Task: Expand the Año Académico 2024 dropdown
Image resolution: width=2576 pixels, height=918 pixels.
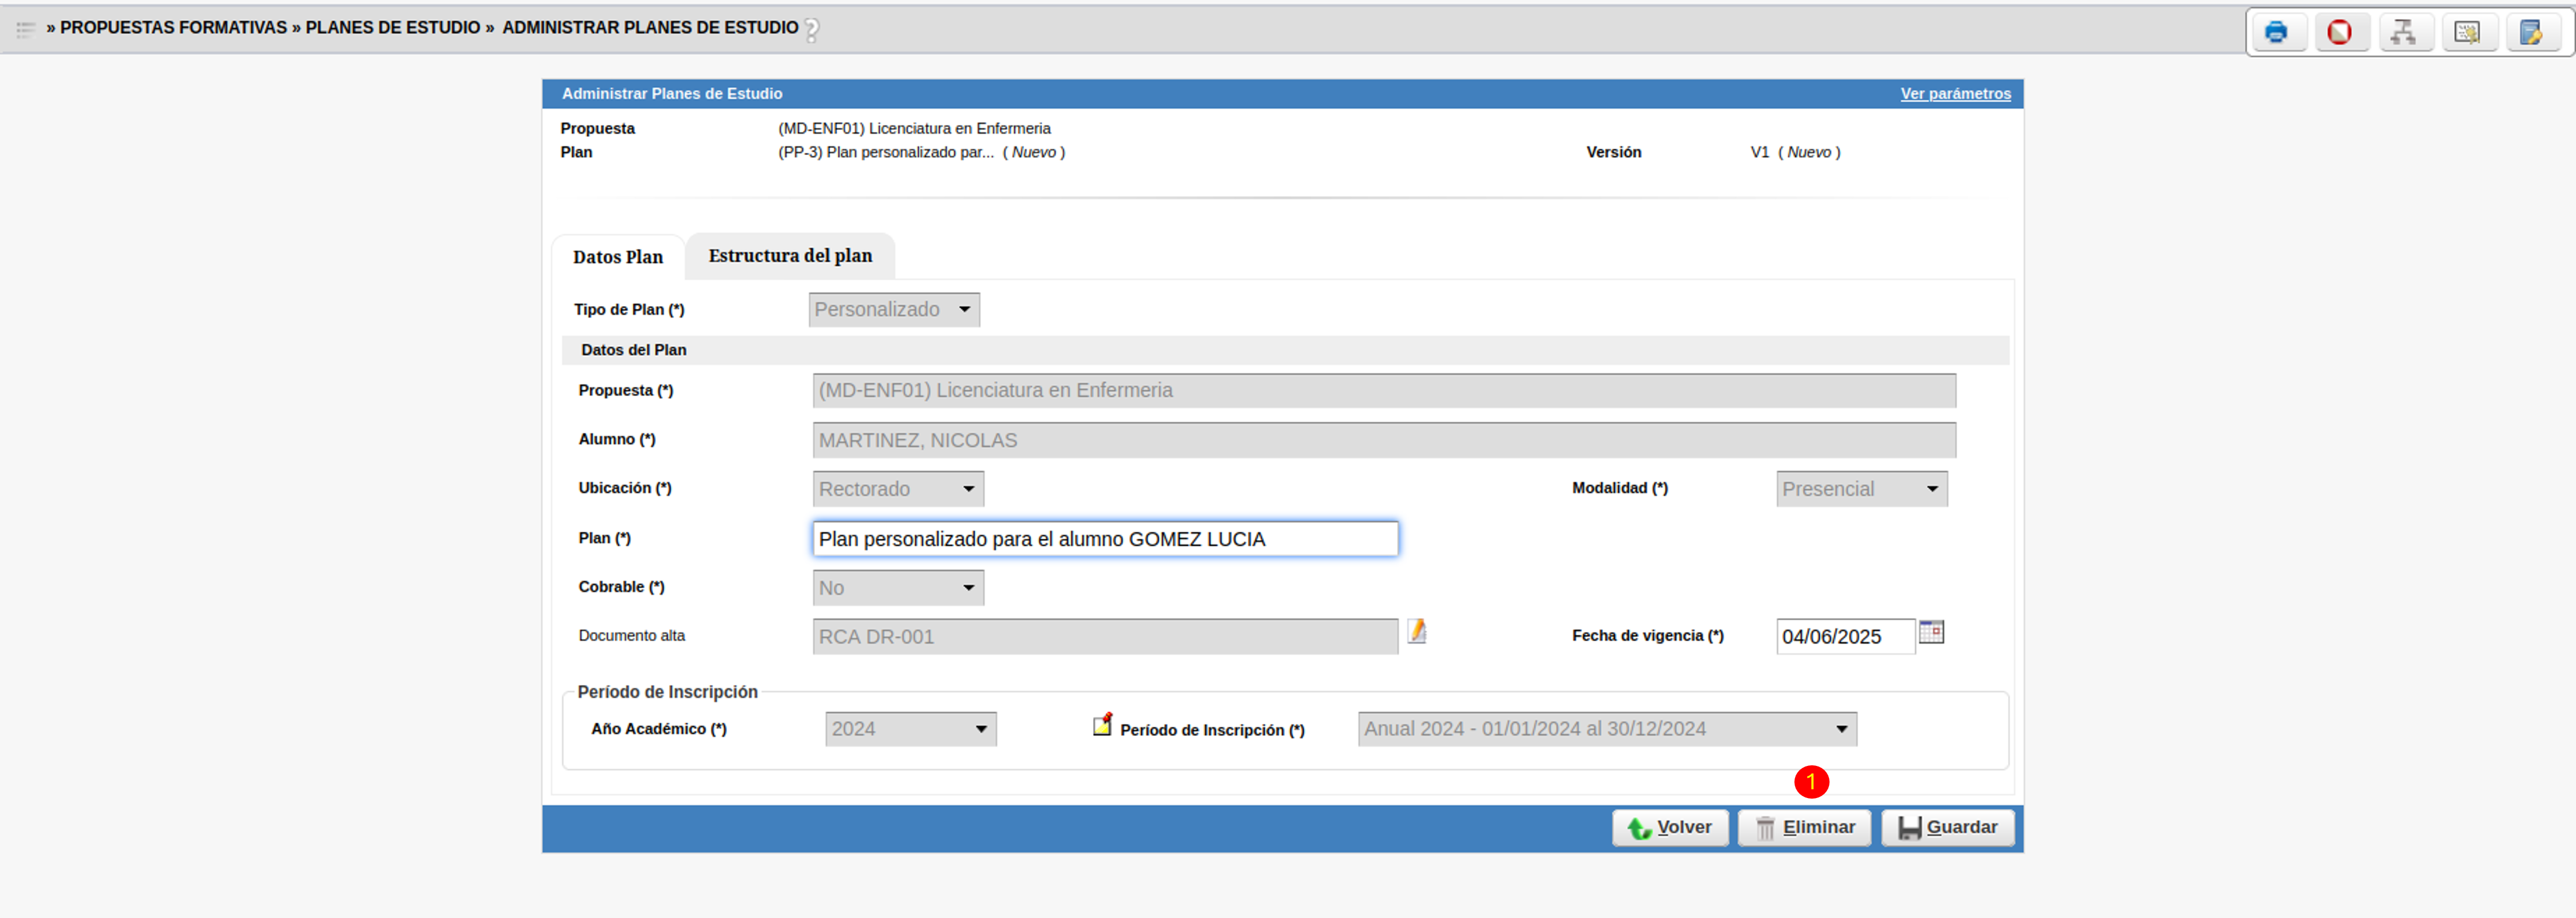Action: (910, 729)
